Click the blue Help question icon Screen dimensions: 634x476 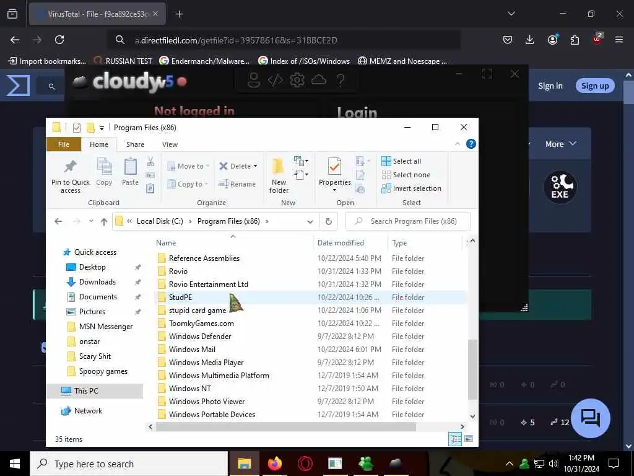[471, 144]
